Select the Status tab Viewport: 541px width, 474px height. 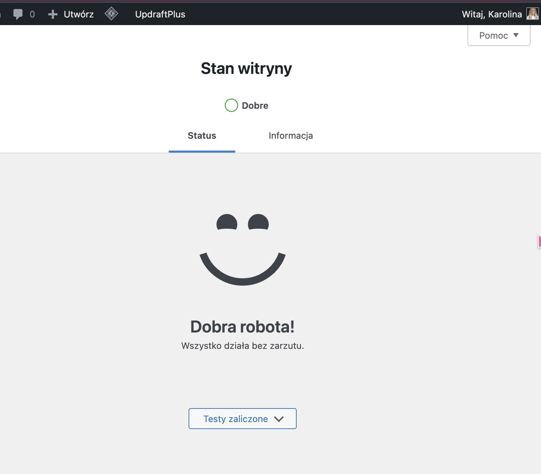click(202, 136)
